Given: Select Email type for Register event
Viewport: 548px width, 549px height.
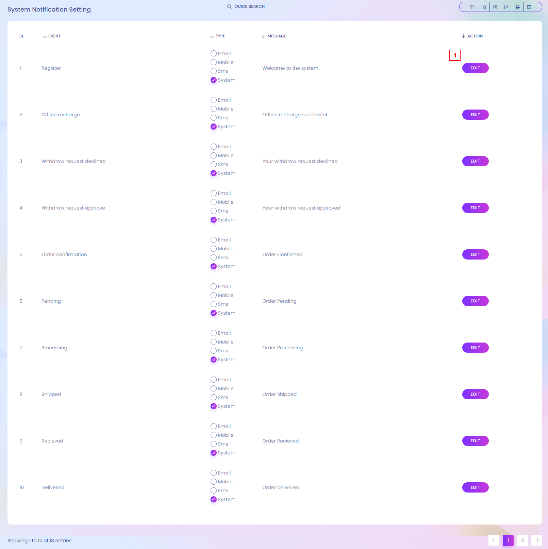Looking at the screenshot, I should point(214,53).
